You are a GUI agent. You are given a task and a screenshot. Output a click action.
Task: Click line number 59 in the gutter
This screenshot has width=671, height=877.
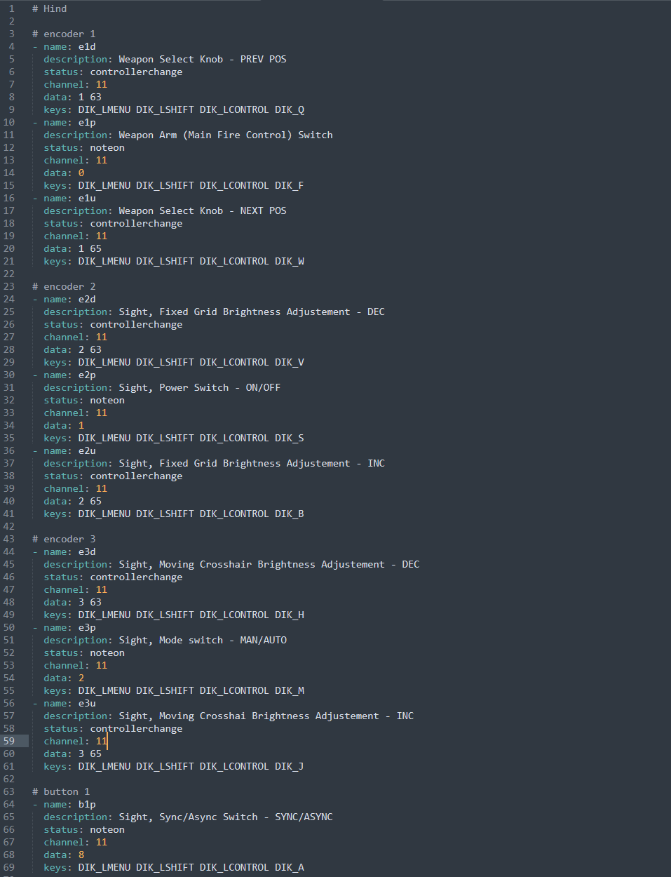pyautogui.click(x=9, y=741)
